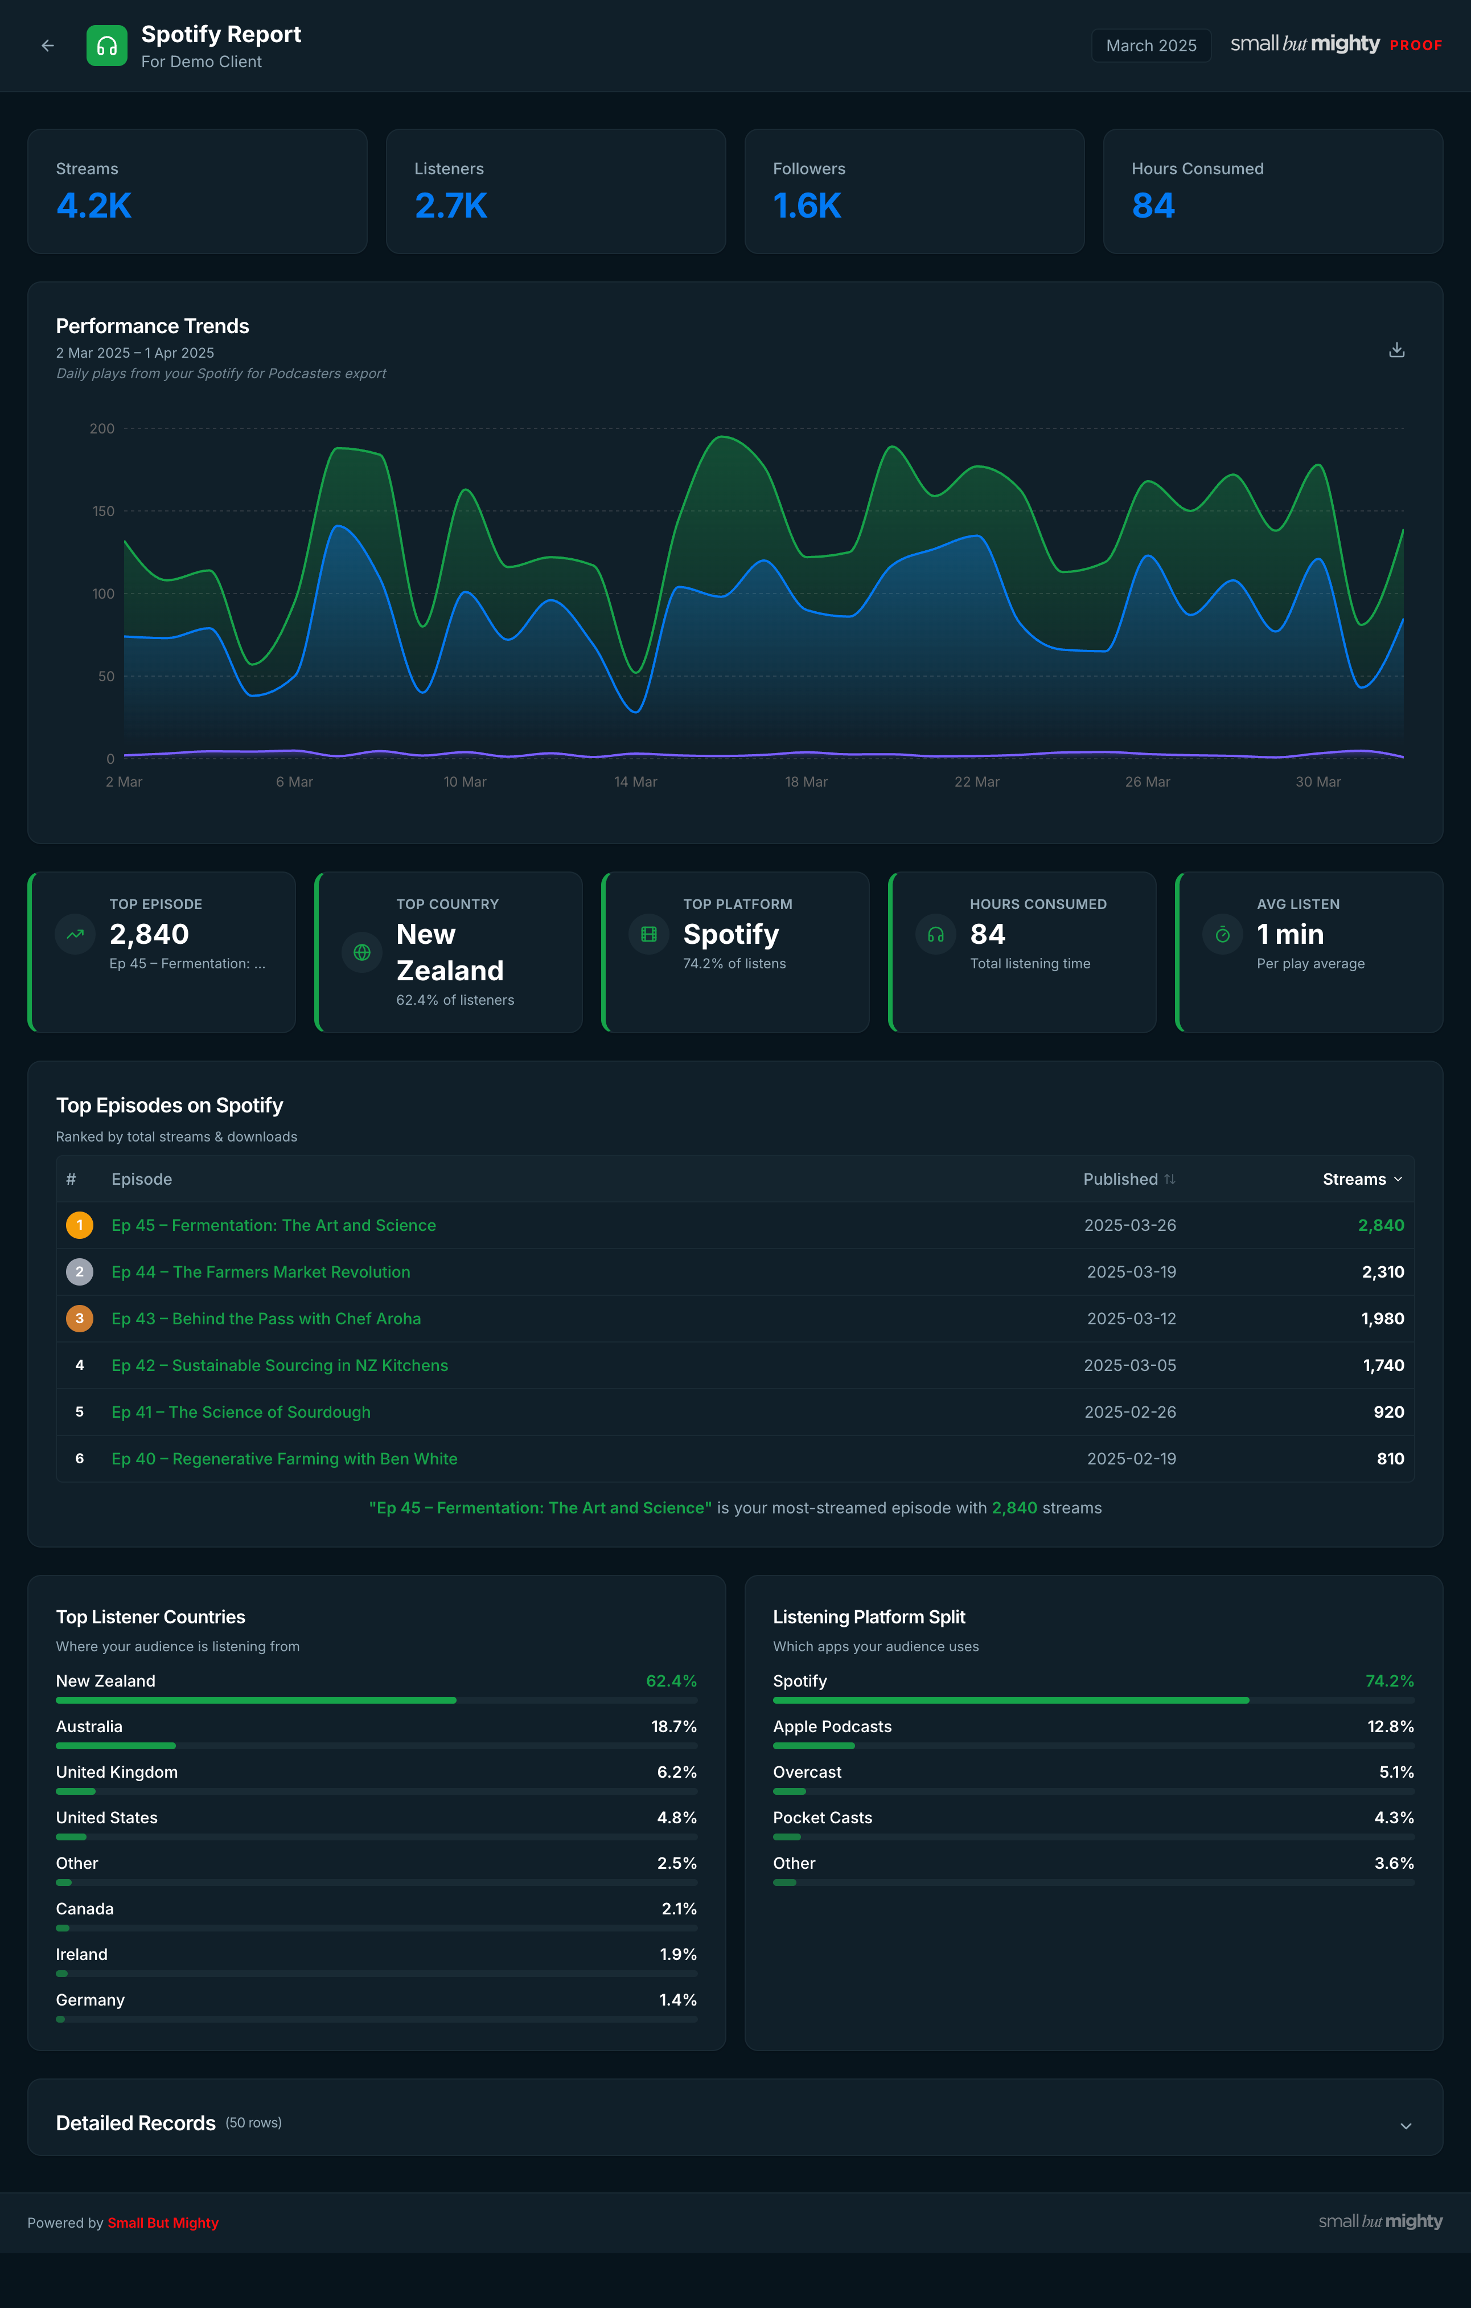Click the PROOF label in header

1415,45
